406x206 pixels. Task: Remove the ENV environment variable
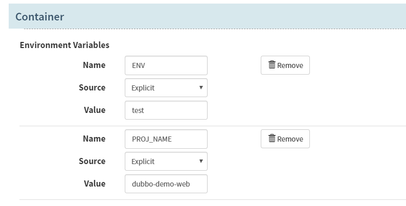tap(285, 65)
